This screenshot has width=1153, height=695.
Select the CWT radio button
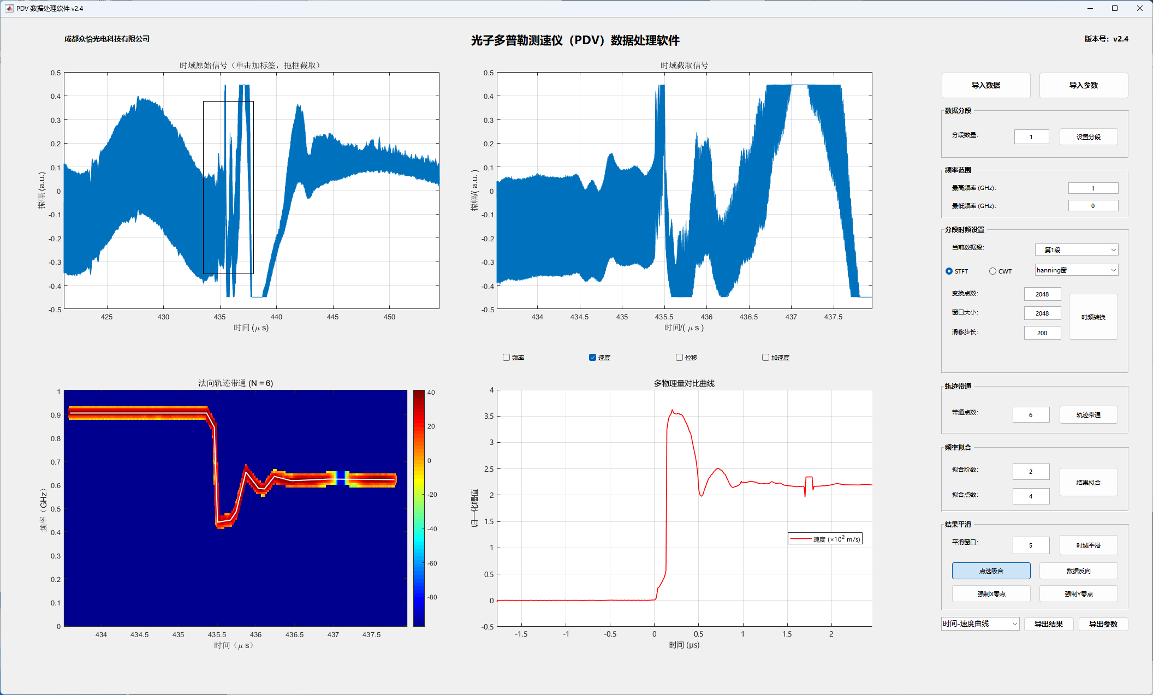[992, 271]
